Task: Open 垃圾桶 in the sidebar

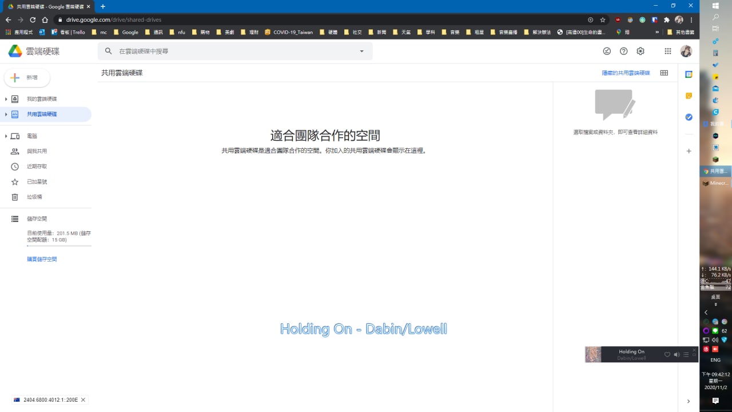Action: tap(34, 197)
